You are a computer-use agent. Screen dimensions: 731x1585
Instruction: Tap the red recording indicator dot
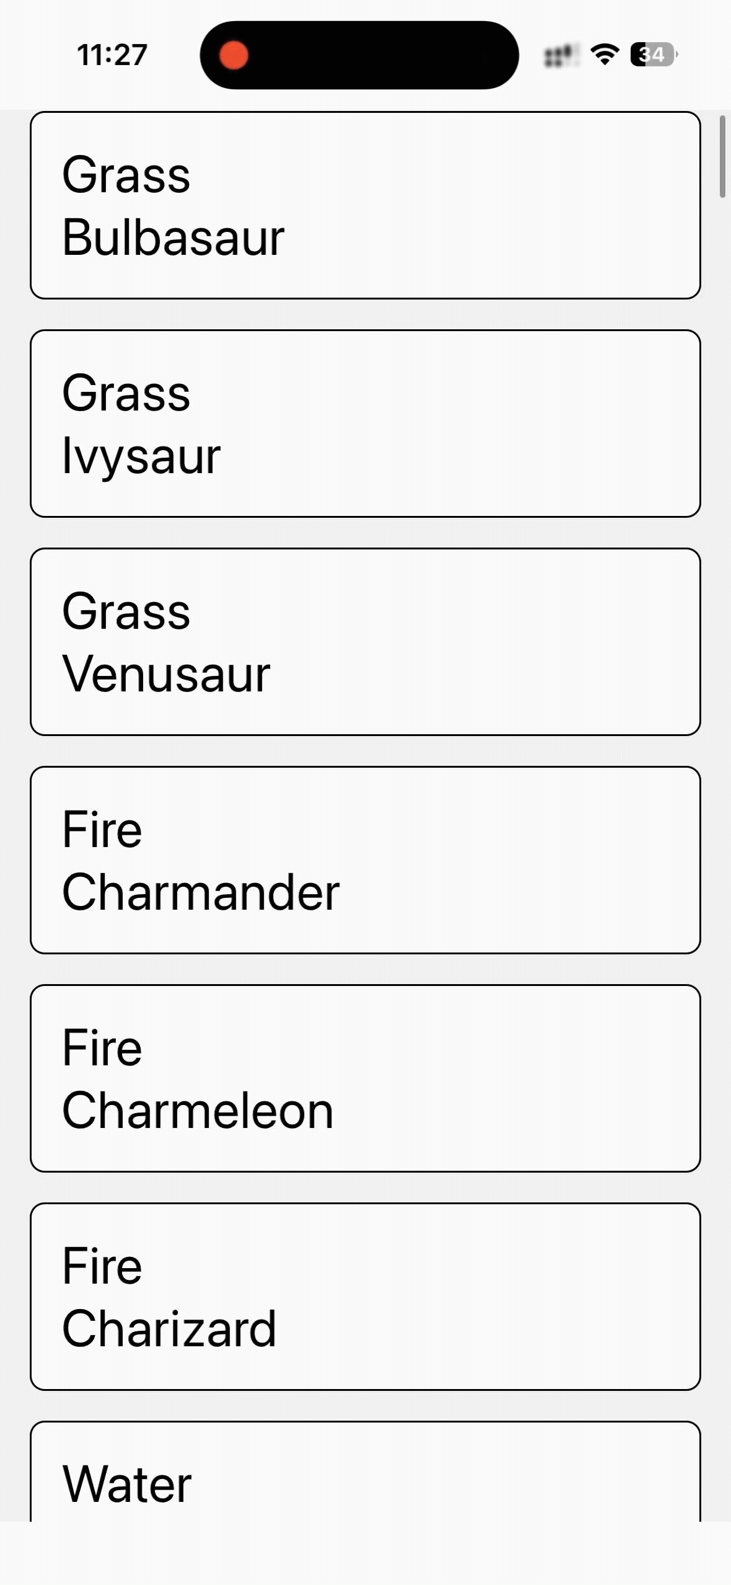[x=234, y=55]
